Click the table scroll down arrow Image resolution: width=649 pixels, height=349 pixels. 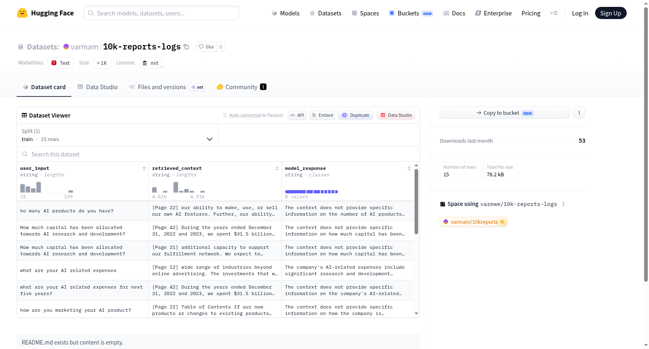(x=416, y=313)
